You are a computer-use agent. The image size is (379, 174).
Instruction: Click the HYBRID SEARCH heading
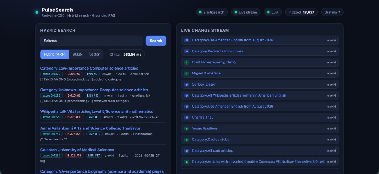point(58,31)
